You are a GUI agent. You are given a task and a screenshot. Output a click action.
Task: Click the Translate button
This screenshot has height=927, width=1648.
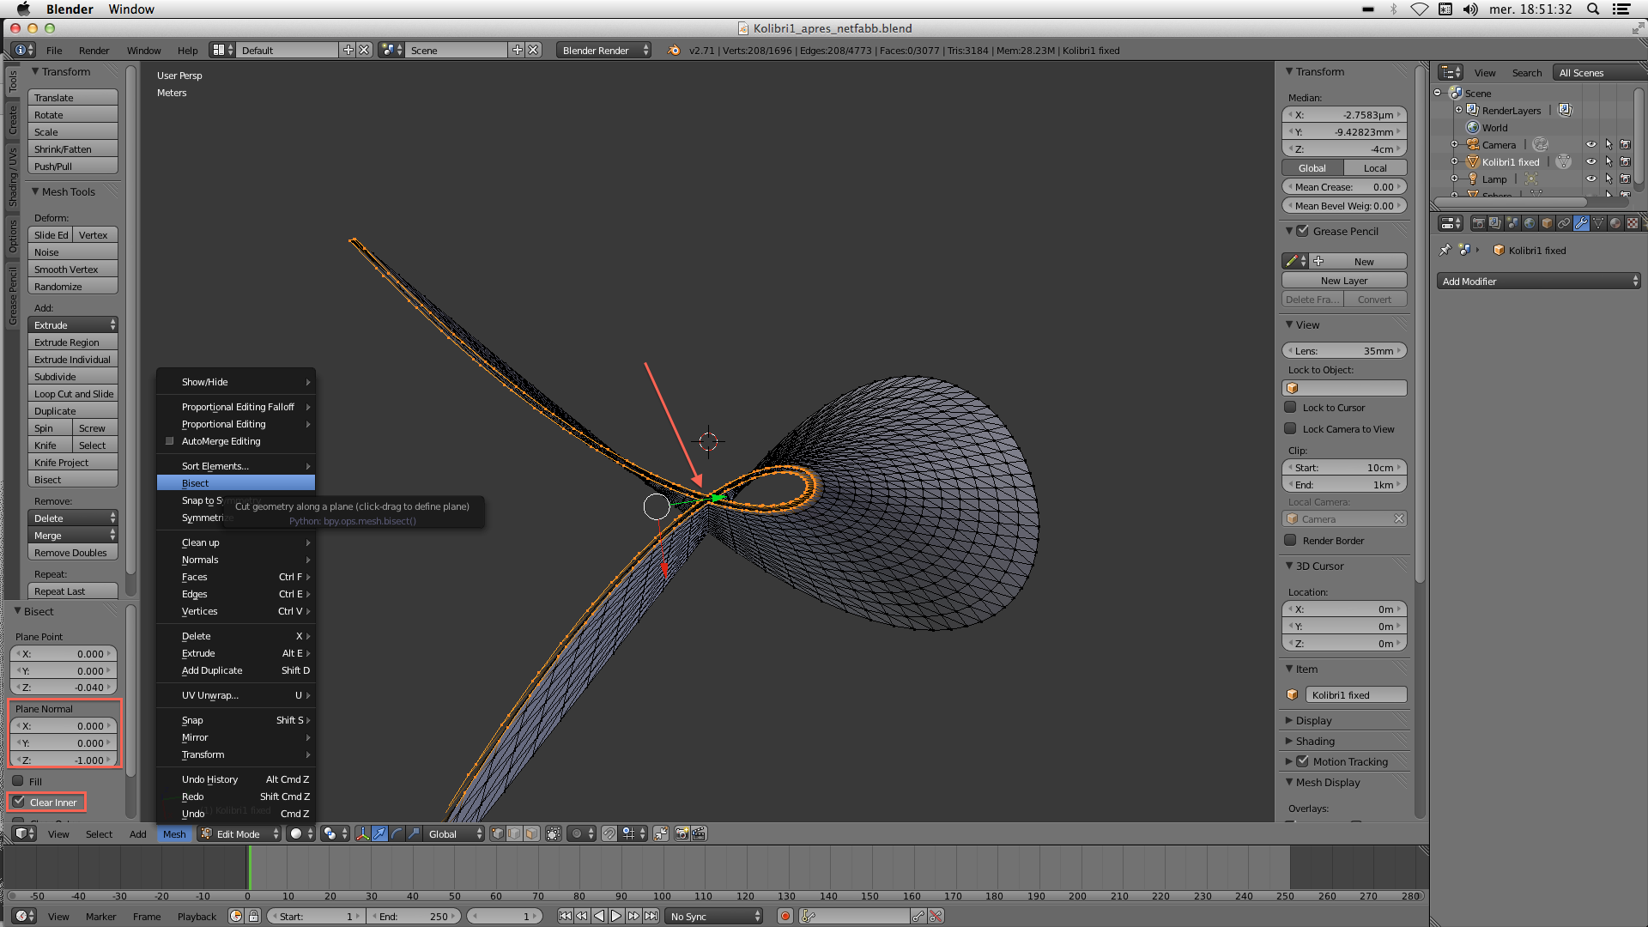pyautogui.click(x=73, y=97)
